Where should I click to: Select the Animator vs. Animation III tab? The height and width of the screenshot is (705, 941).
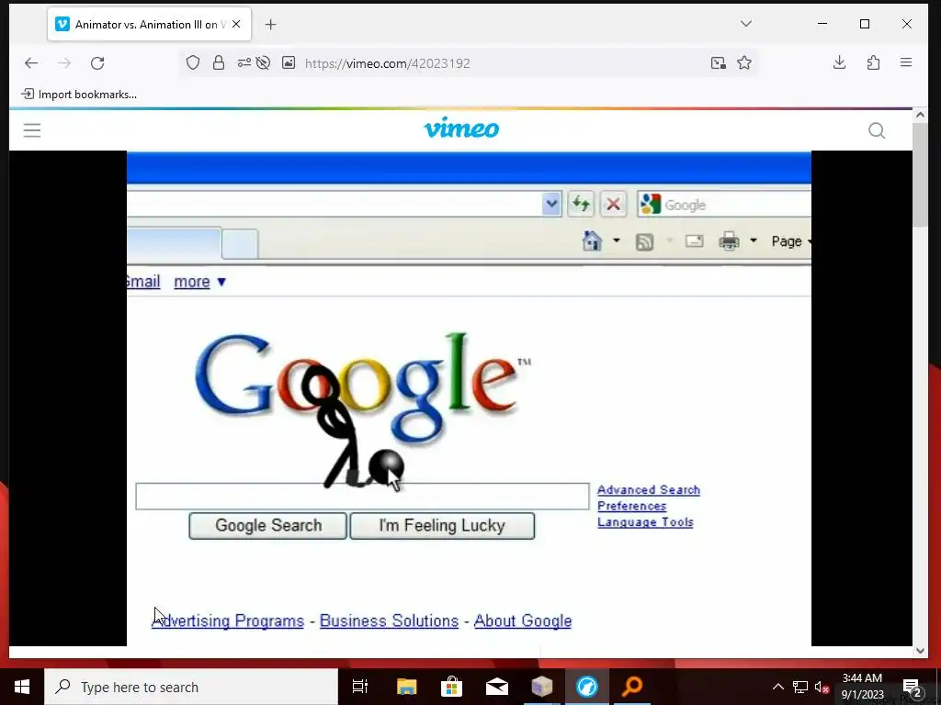click(150, 25)
